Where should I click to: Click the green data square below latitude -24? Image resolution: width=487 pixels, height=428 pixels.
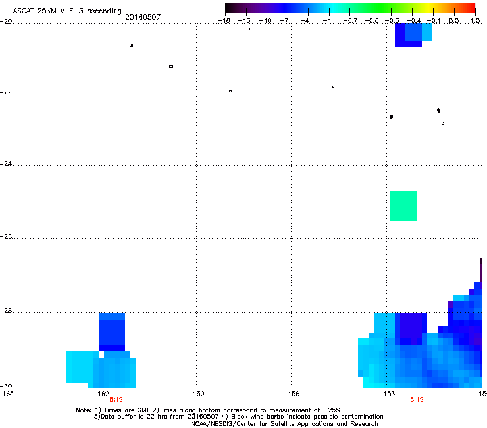[x=403, y=206]
